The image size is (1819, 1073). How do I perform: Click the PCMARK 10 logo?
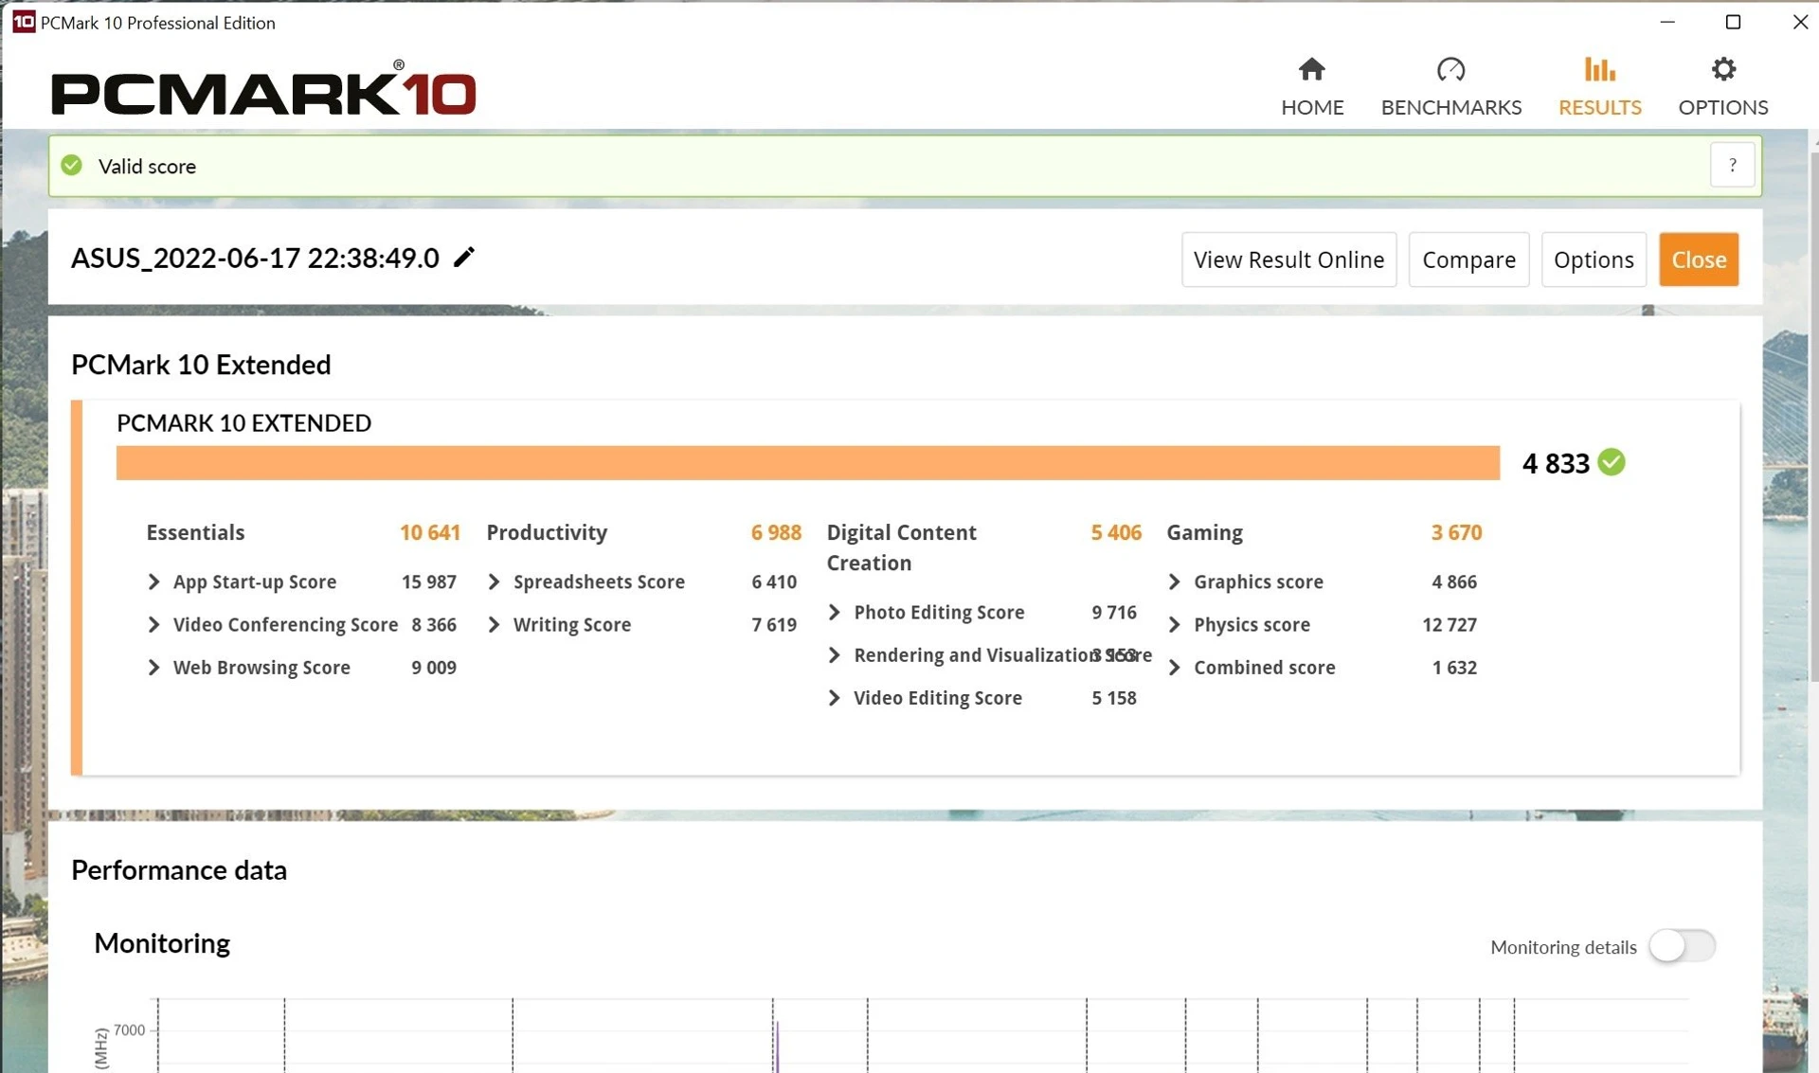[263, 89]
